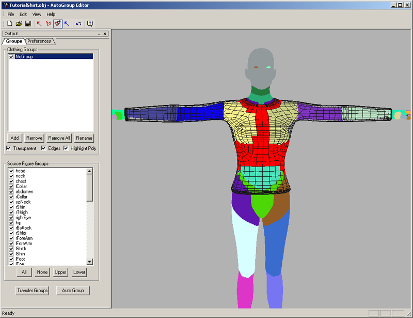Select the rightEye list item

click(x=23, y=218)
